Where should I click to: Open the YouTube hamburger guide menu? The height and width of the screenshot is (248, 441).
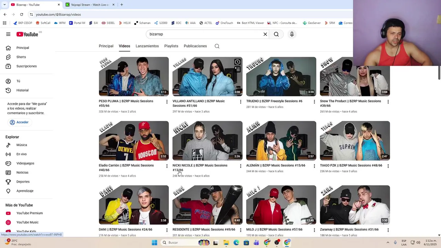(x=8, y=34)
